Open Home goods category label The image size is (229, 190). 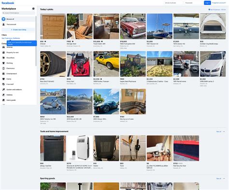(x=11, y=100)
